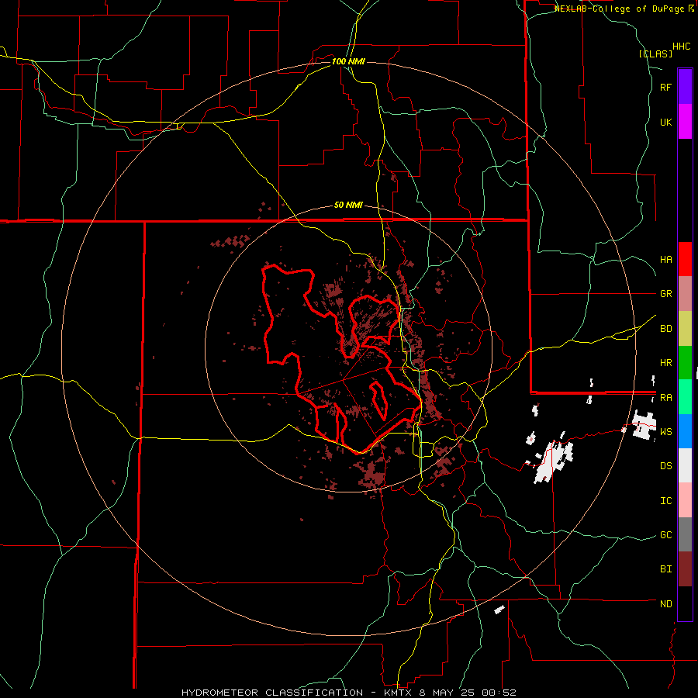Viewport: 698px width, 698px height.
Task: Click the white DS legend swatch
Action: click(685, 465)
